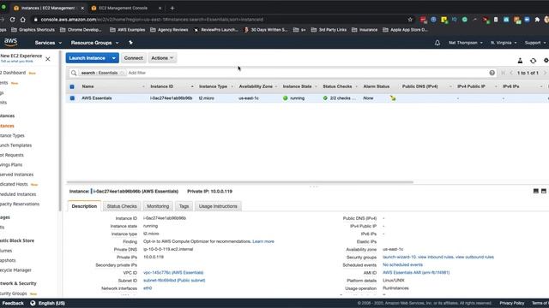Expand the Services menu
The image size is (549, 308).
tap(48, 43)
